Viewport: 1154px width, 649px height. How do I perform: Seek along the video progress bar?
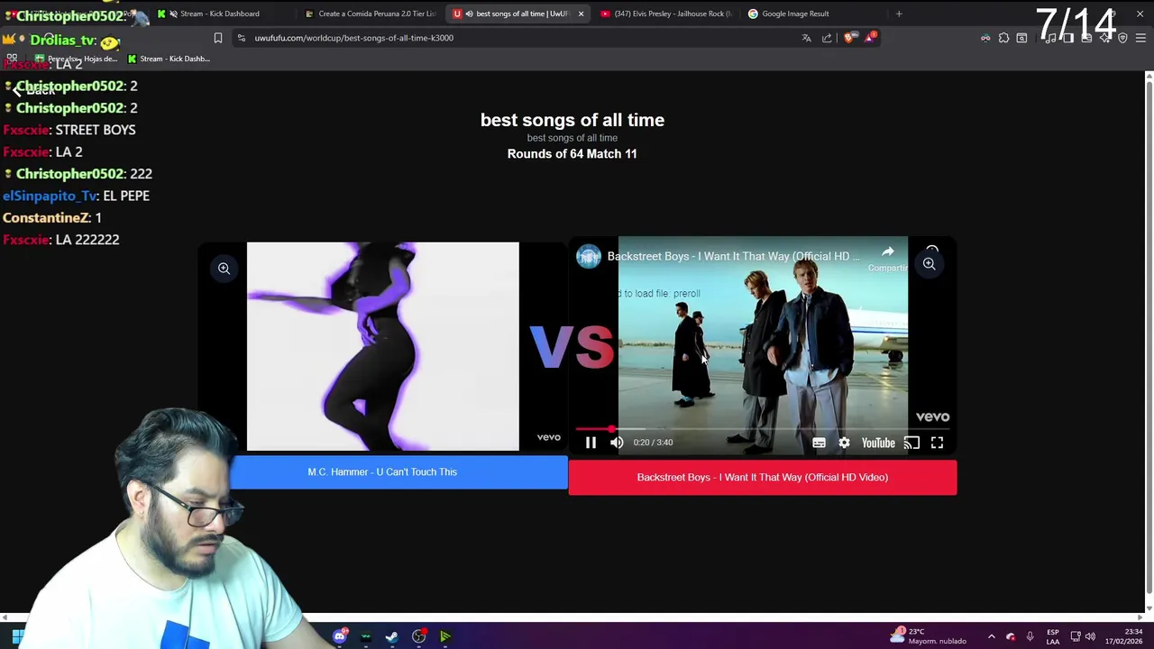(x=762, y=429)
